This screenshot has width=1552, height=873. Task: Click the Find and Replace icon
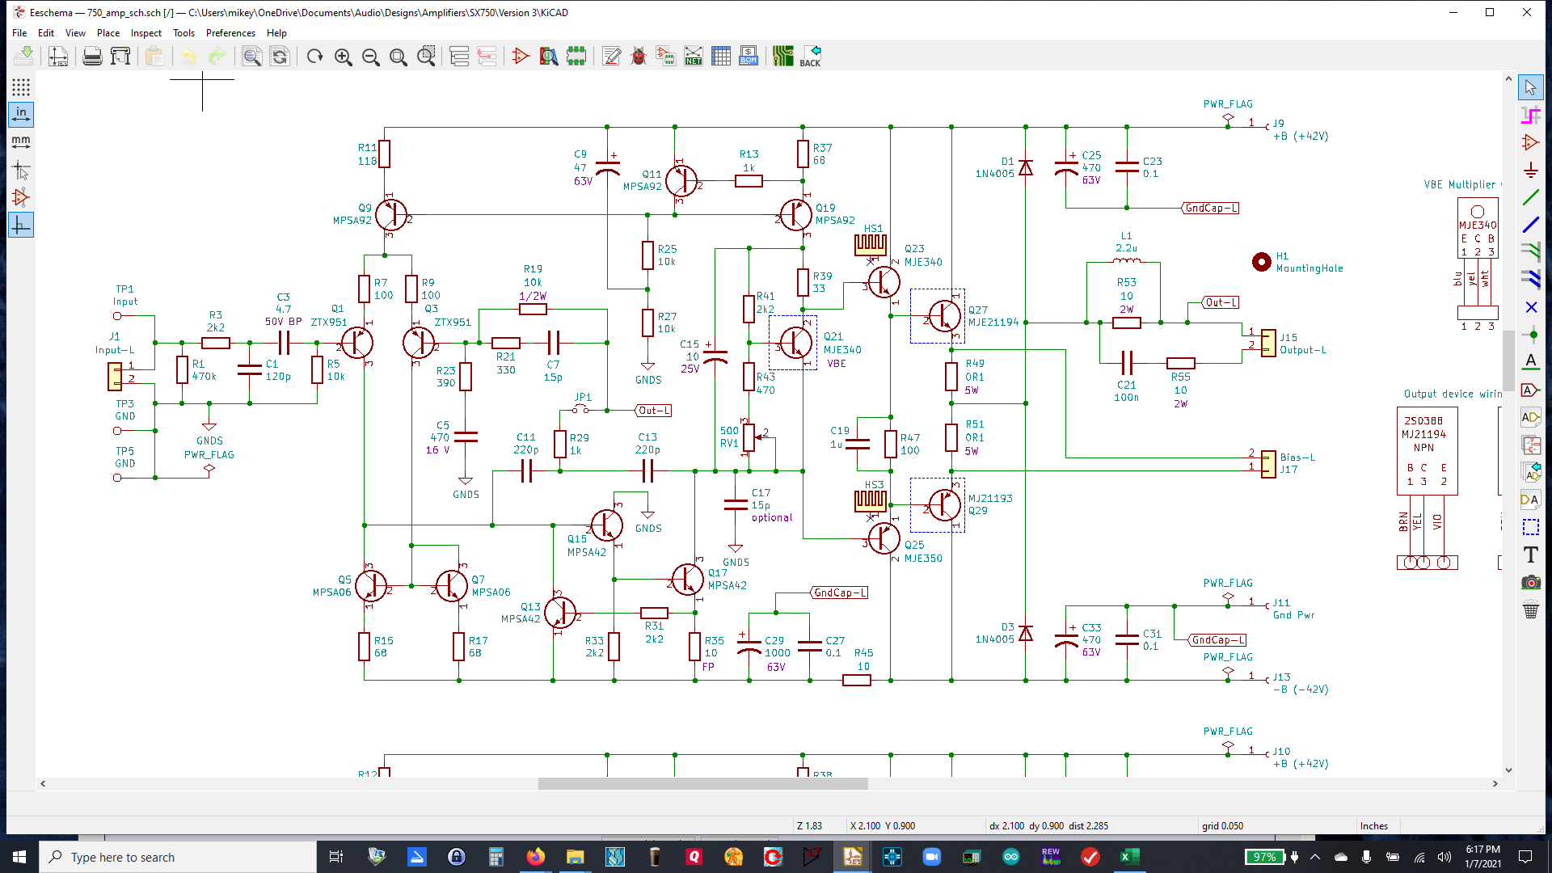pyautogui.click(x=280, y=56)
